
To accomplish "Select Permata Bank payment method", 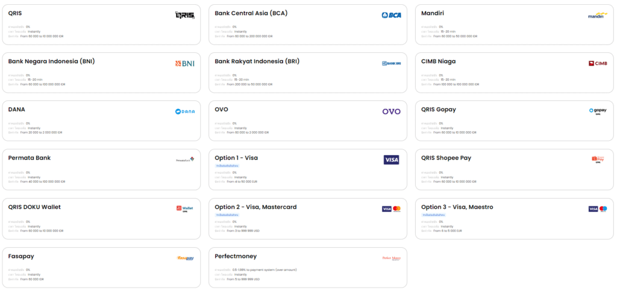I will tap(33, 158).
